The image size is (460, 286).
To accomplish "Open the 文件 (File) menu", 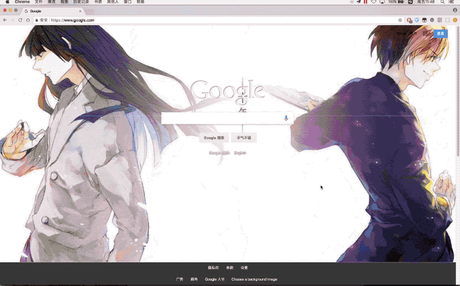I will coord(39,1).
